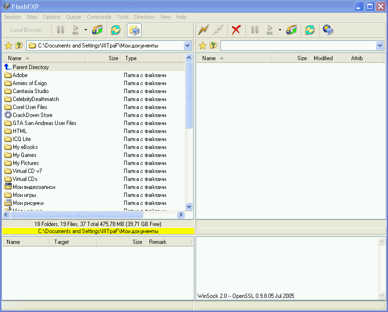Open the Sites menu
This screenshot has width=388, height=312.
click(x=32, y=17)
